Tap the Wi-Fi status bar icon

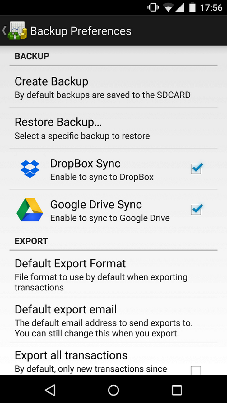click(168, 8)
